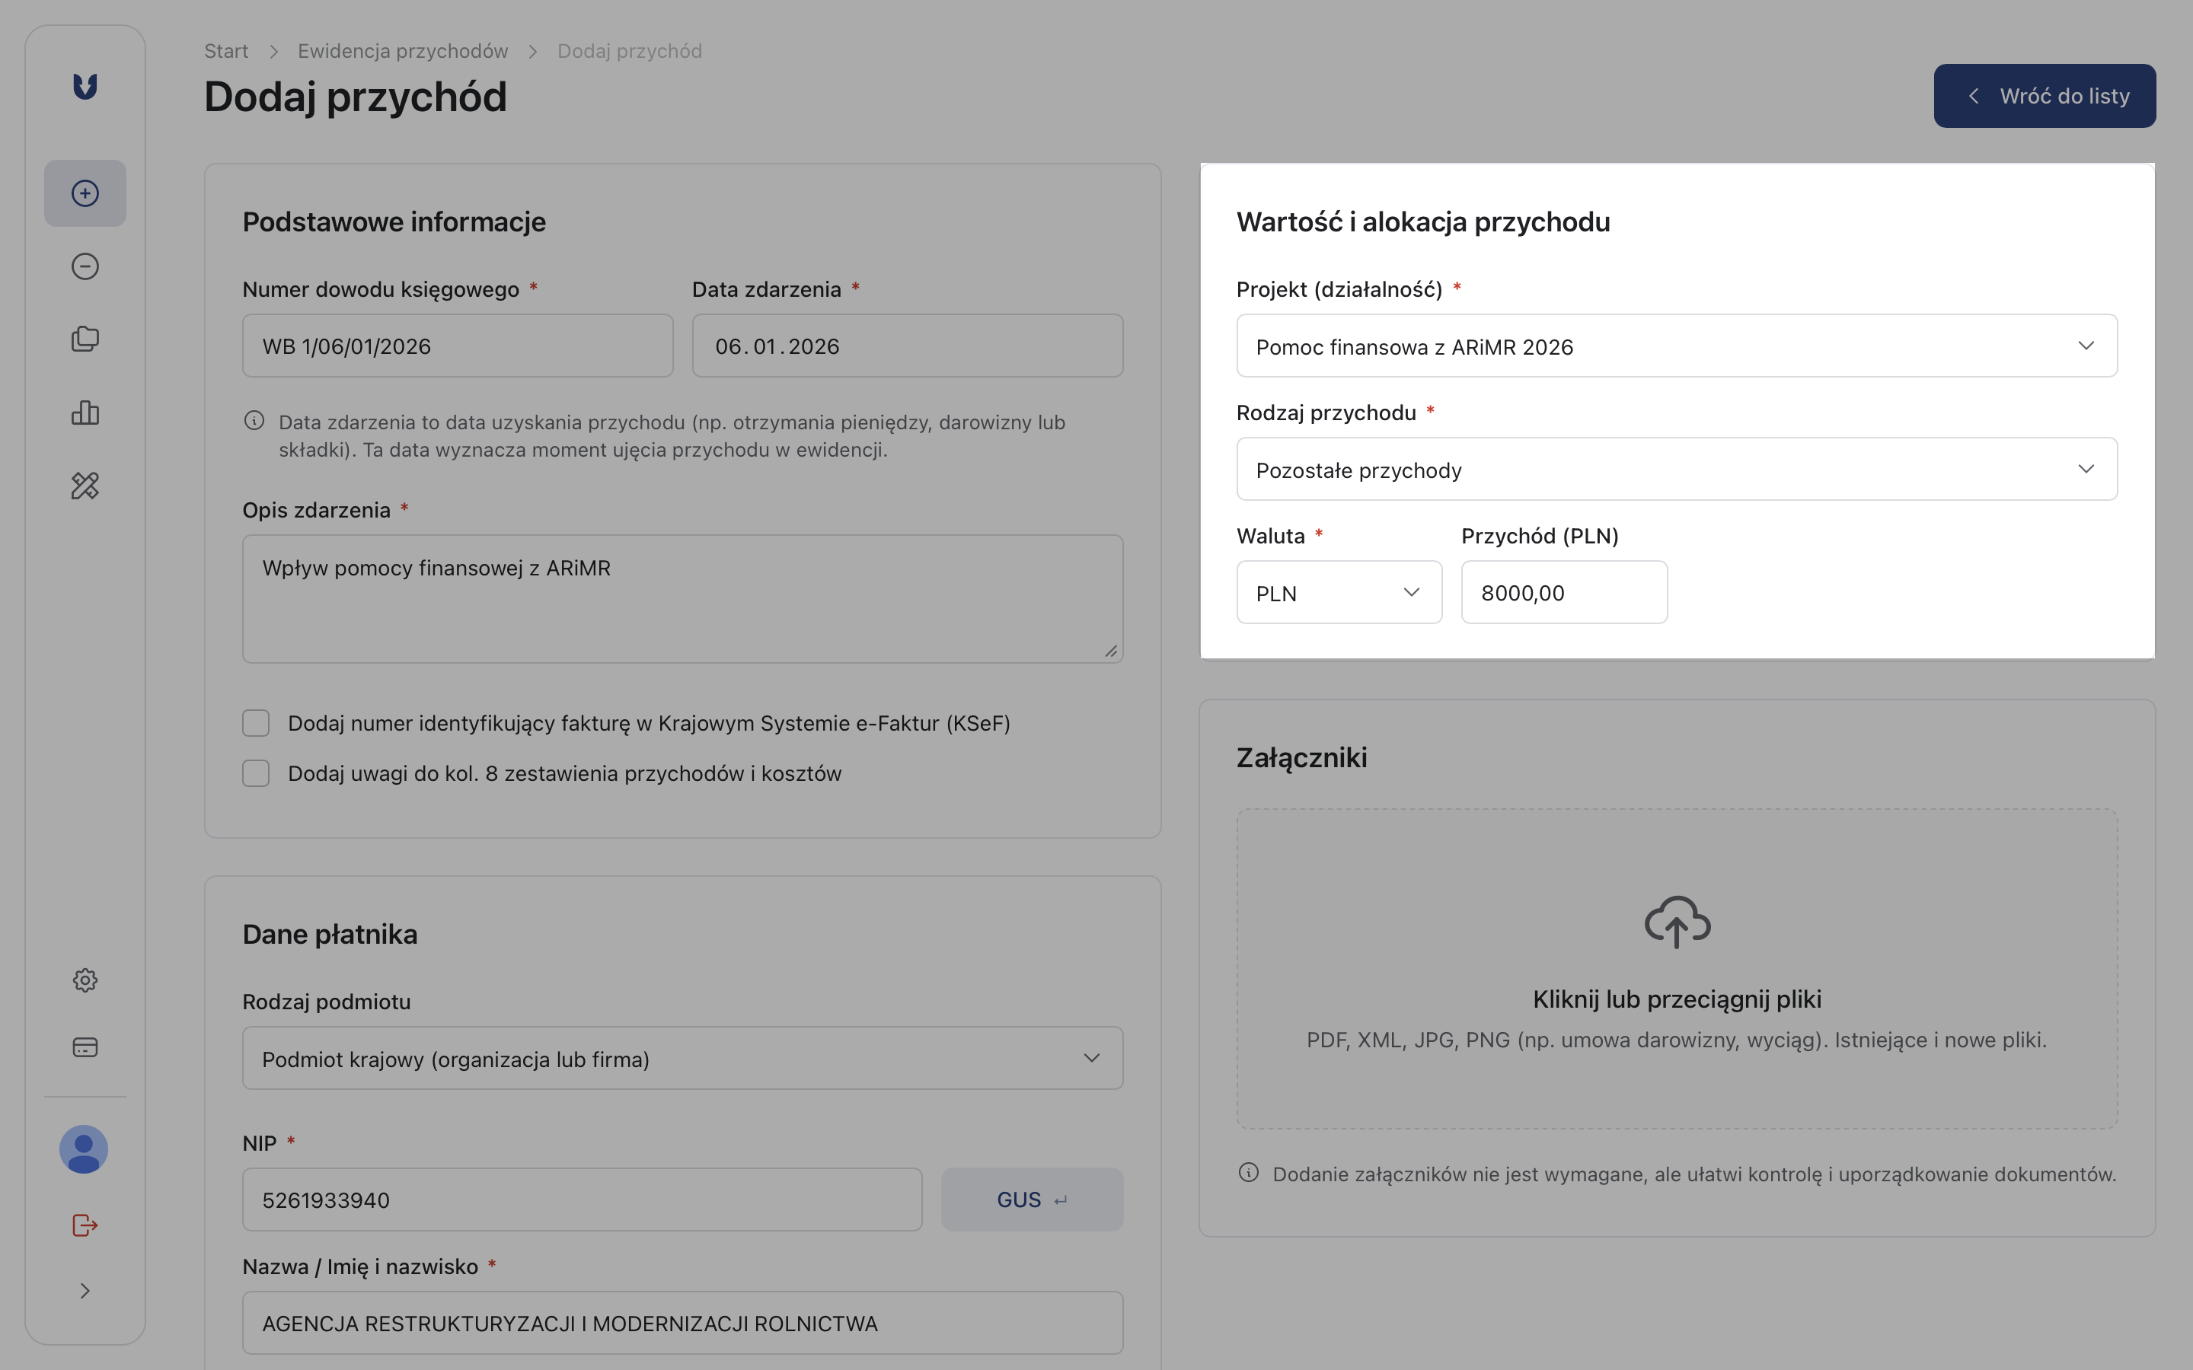
Task: Open the user avatar profile
Action: tap(83, 1149)
